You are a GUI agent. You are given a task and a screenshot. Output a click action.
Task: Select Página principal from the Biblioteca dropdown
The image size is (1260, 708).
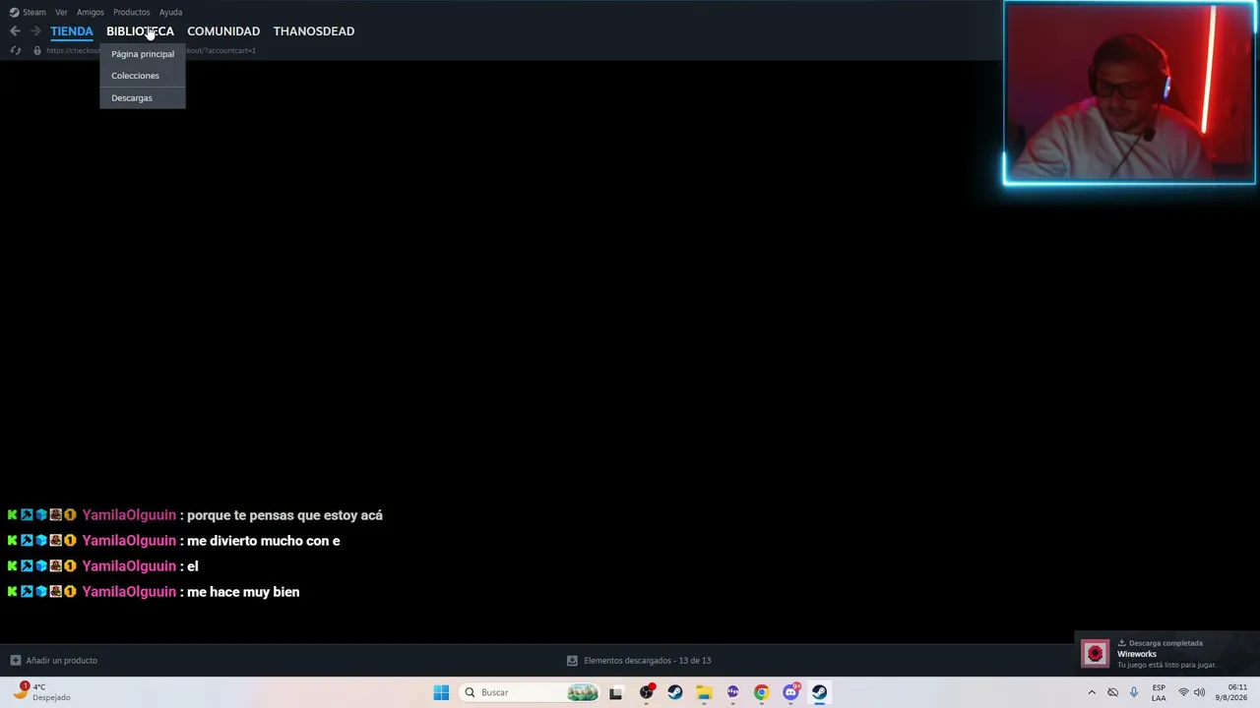pyautogui.click(x=143, y=54)
